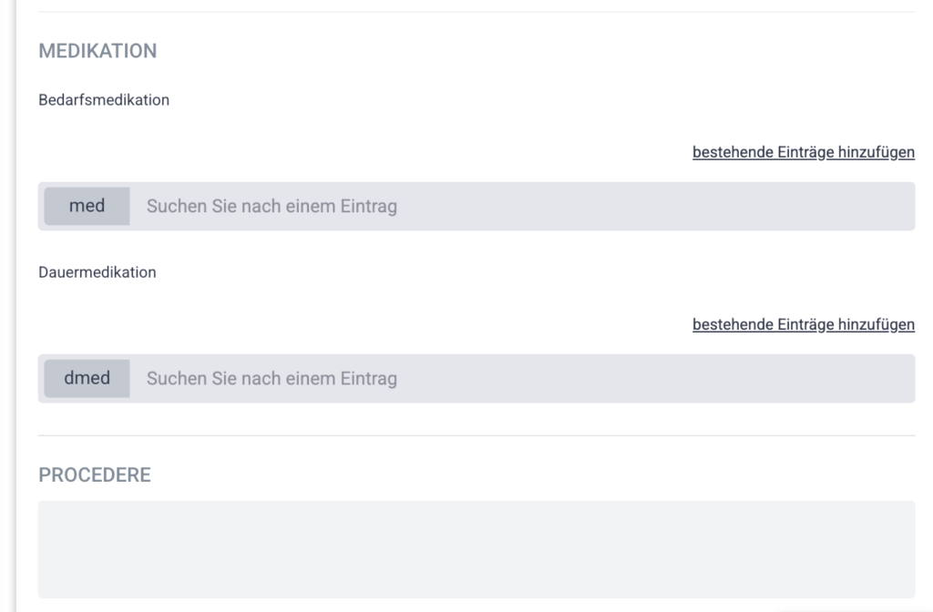Click the 'dmed' tag in Dauermedikation field
The width and height of the screenshot is (933, 612).
click(x=87, y=378)
